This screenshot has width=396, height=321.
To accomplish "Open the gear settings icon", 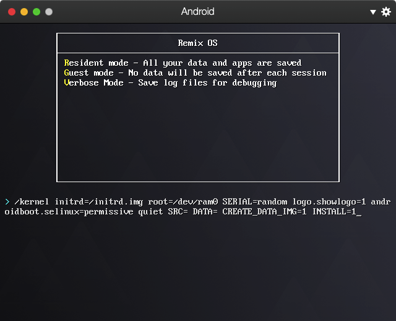I will tap(386, 12).
